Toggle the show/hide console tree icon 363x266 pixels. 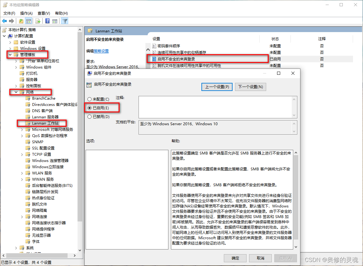(29, 21)
